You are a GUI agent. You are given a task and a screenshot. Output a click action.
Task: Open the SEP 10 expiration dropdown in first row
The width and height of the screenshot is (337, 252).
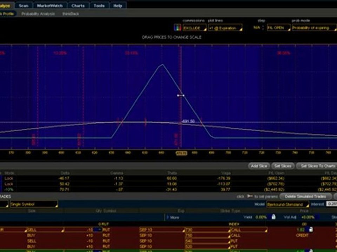[161, 230]
